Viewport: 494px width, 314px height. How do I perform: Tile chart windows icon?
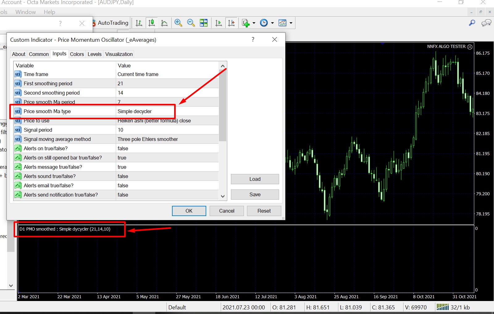203,23
